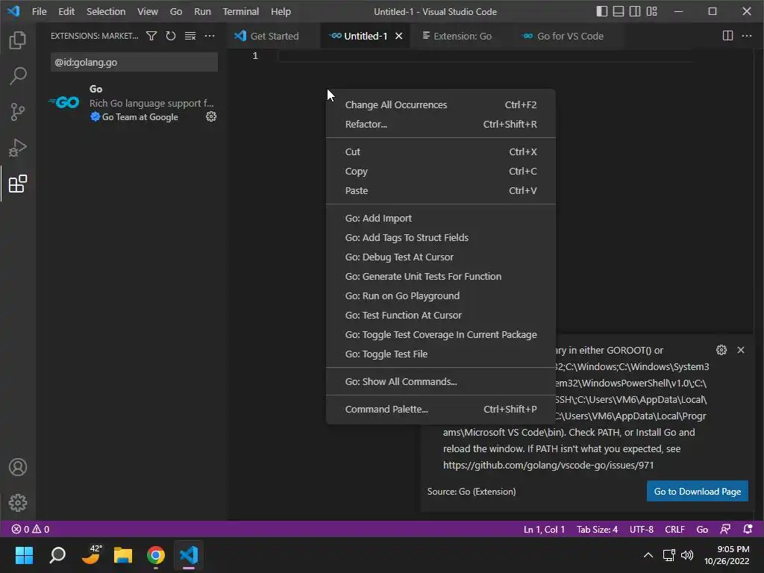The width and height of the screenshot is (764, 573).
Task: Select Ln 1, Col 1 in status bar
Action: 544,529
